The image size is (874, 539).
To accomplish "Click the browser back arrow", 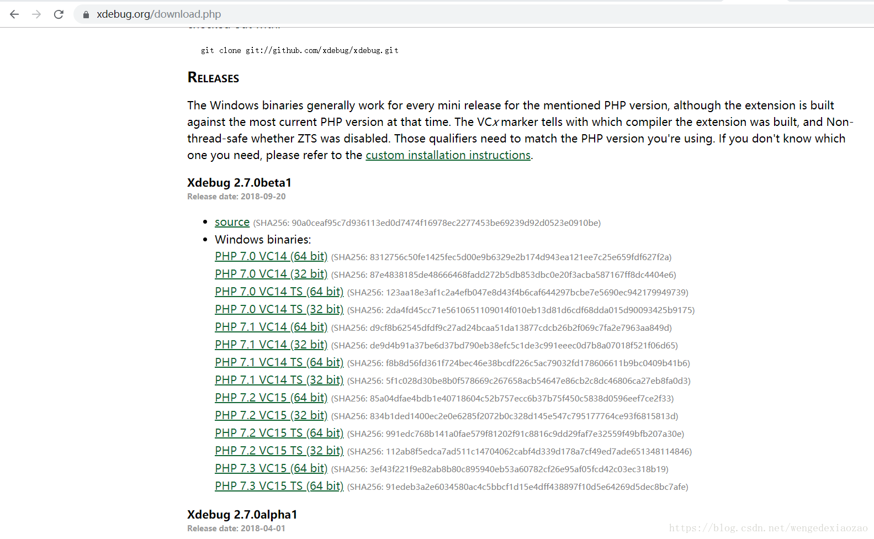I will (14, 14).
